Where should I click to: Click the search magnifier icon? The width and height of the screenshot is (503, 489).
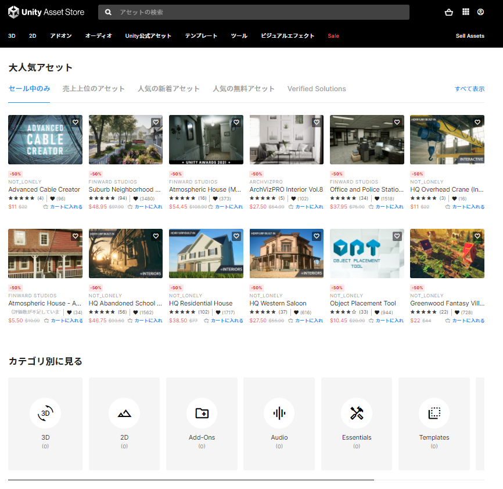click(108, 12)
